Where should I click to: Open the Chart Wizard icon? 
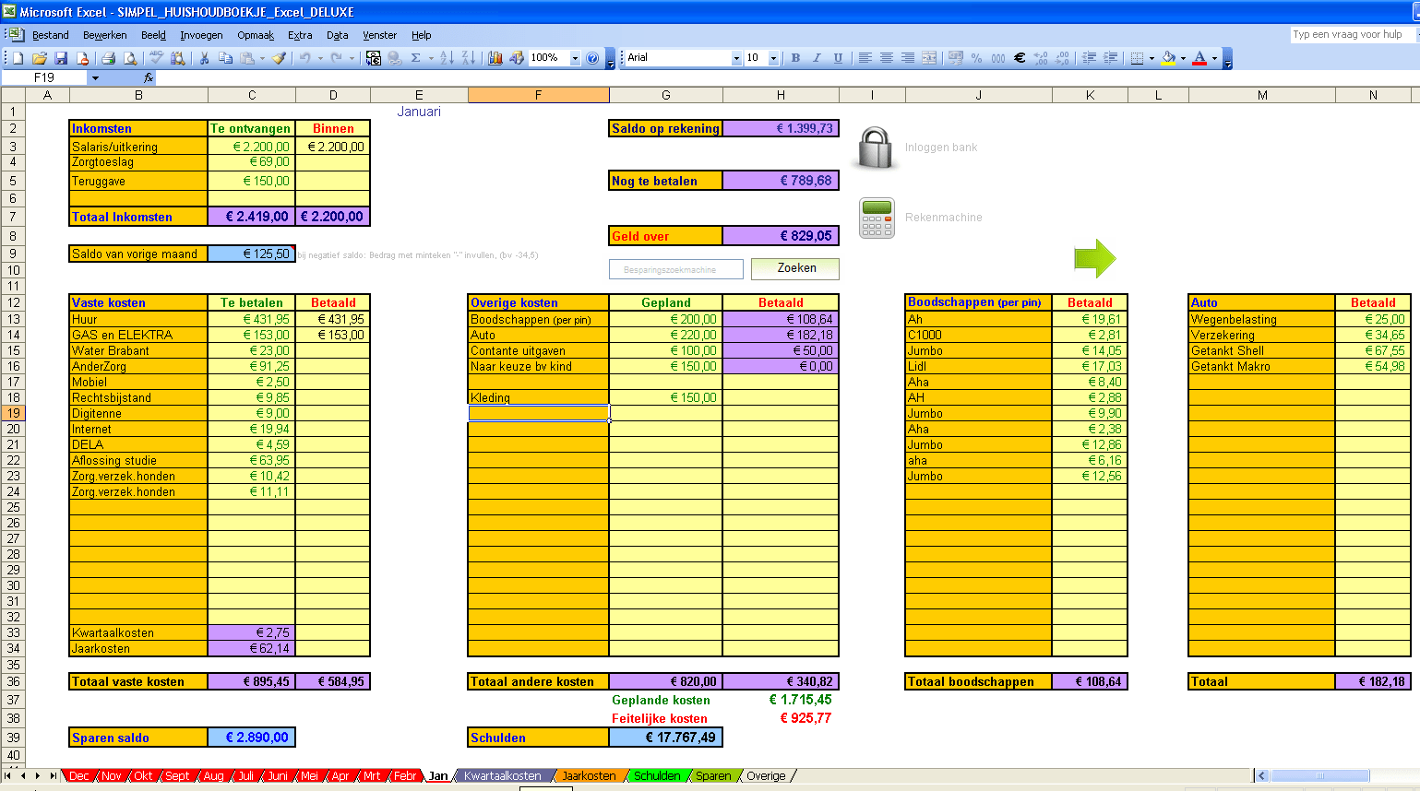coord(495,58)
